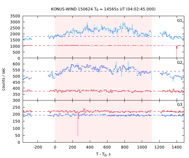The width and height of the screenshot is (189, 158).
Task: Click the 400 tick label in G2
Action: pos(16,88)
